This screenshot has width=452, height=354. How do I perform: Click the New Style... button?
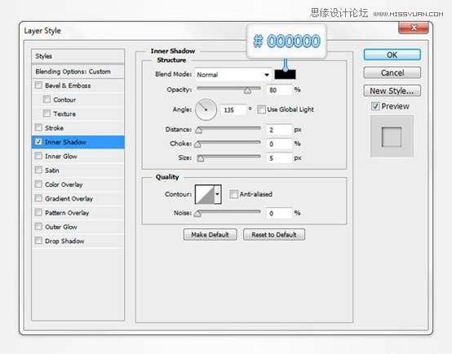point(392,91)
